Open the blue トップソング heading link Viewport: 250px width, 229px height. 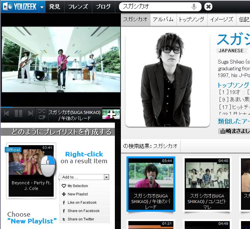[233, 85]
